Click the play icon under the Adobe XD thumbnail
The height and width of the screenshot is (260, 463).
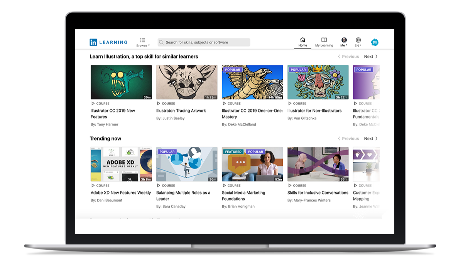click(x=93, y=185)
